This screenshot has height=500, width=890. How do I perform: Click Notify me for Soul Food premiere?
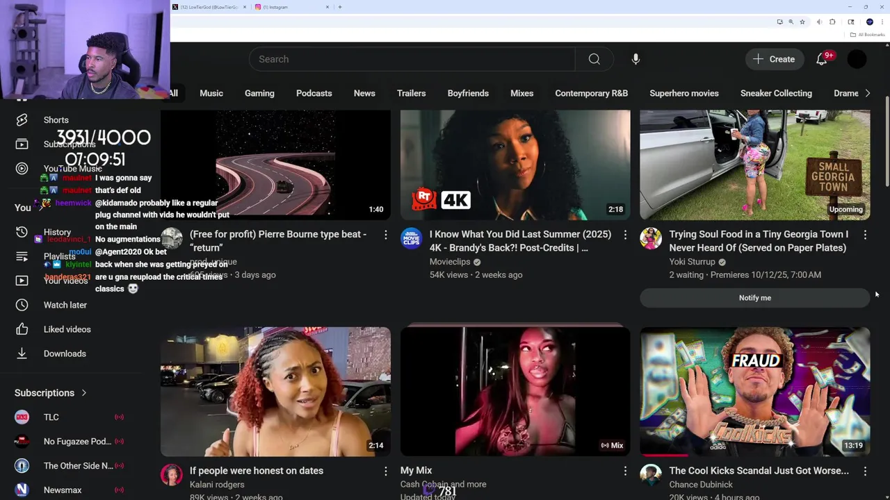(x=754, y=298)
